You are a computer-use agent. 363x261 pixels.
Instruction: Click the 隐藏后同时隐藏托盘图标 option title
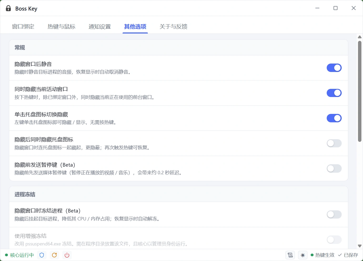point(44,139)
